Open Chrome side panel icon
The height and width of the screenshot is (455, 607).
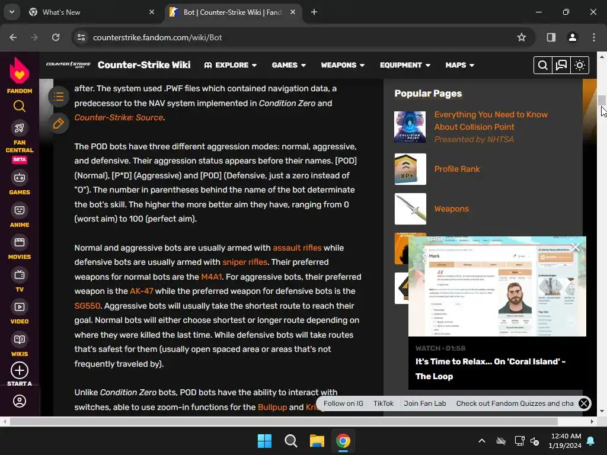tap(551, 37)
